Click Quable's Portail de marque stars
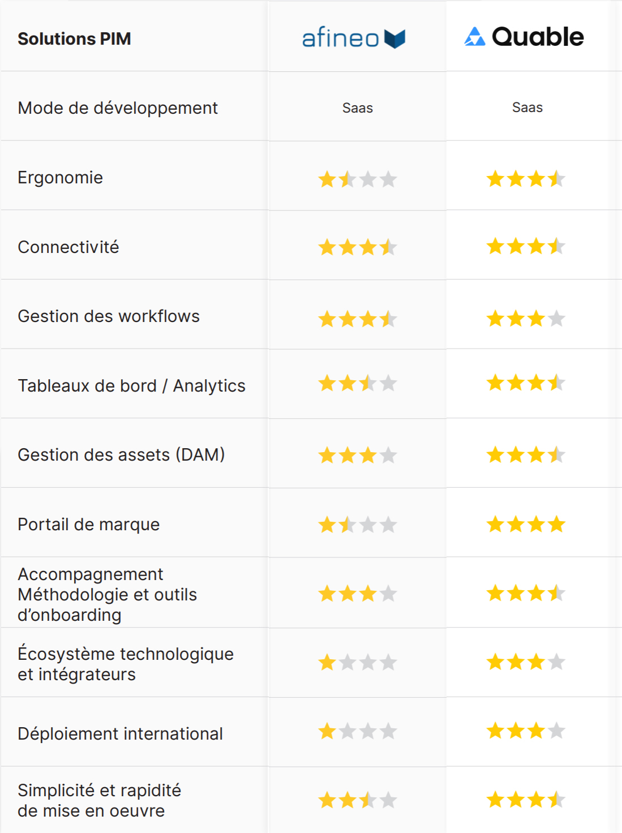Viewport: 622px width, 833px height. [526, 524]
